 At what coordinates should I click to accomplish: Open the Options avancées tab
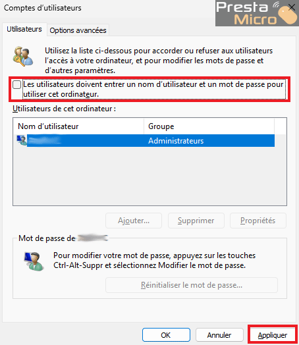coord(78,30)
